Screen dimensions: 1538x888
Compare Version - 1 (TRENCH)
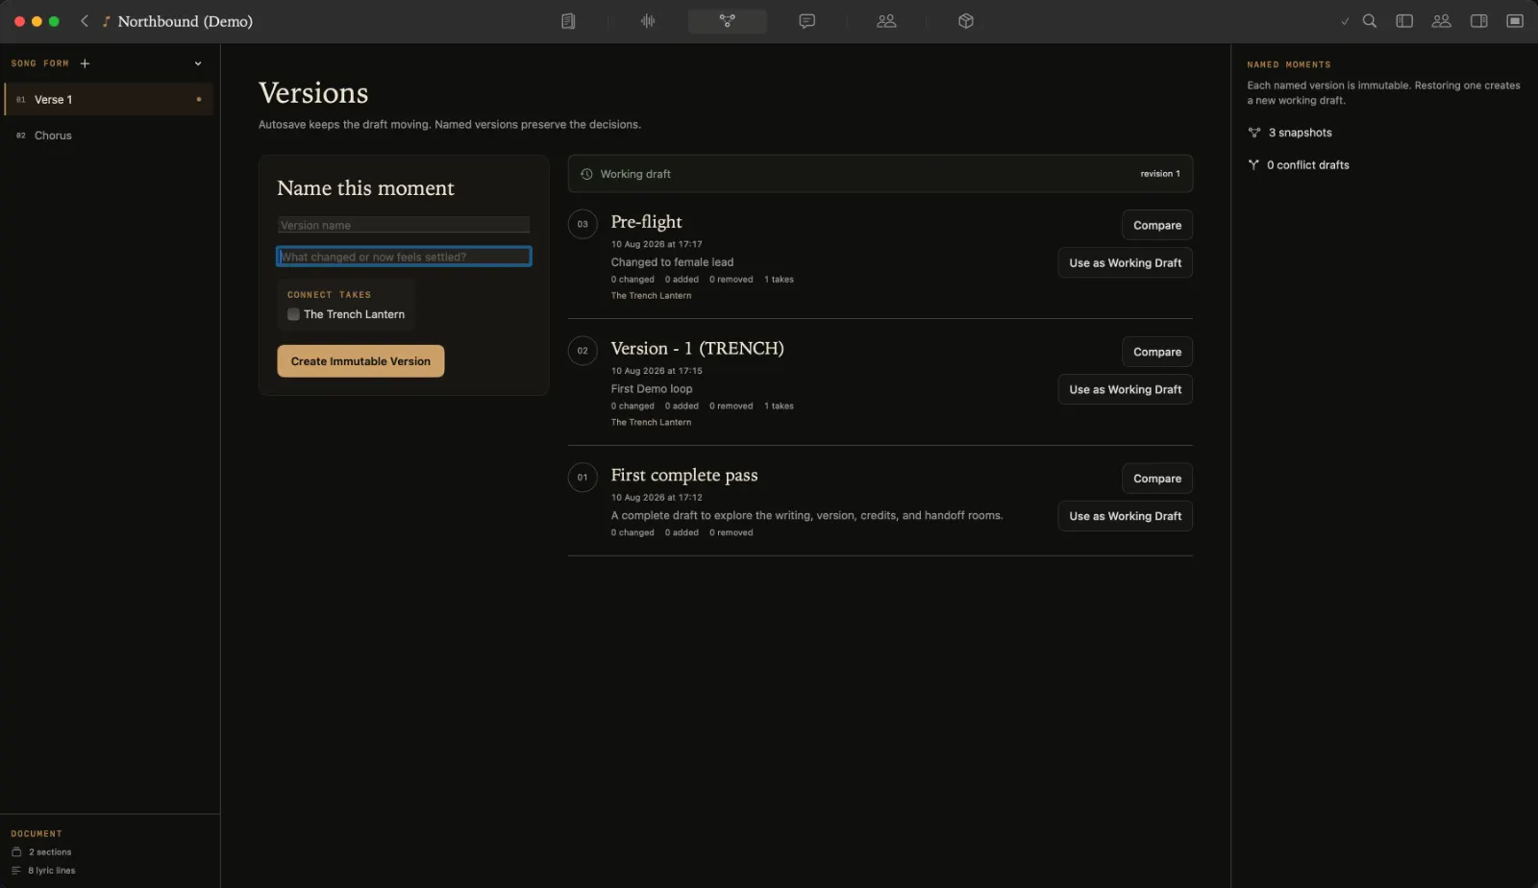click(1157, 352)
